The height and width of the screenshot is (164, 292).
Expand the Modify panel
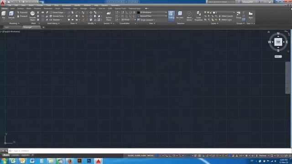click(92, 23)
